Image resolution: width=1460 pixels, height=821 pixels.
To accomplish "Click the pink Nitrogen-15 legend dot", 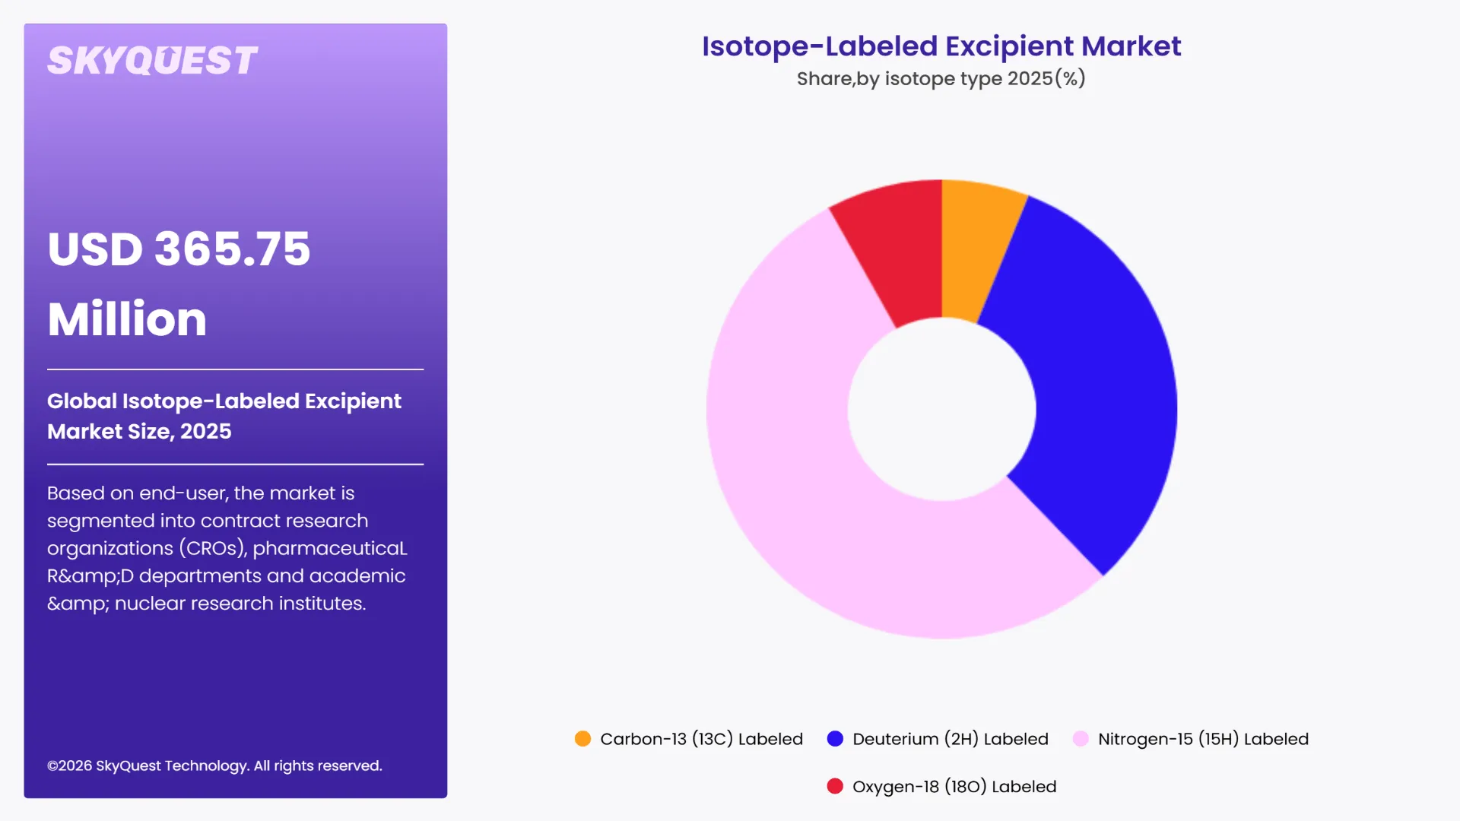I will tap(1081, 739).
